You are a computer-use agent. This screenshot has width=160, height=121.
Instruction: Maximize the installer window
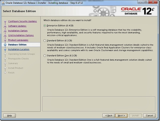[x=146, y=2]
